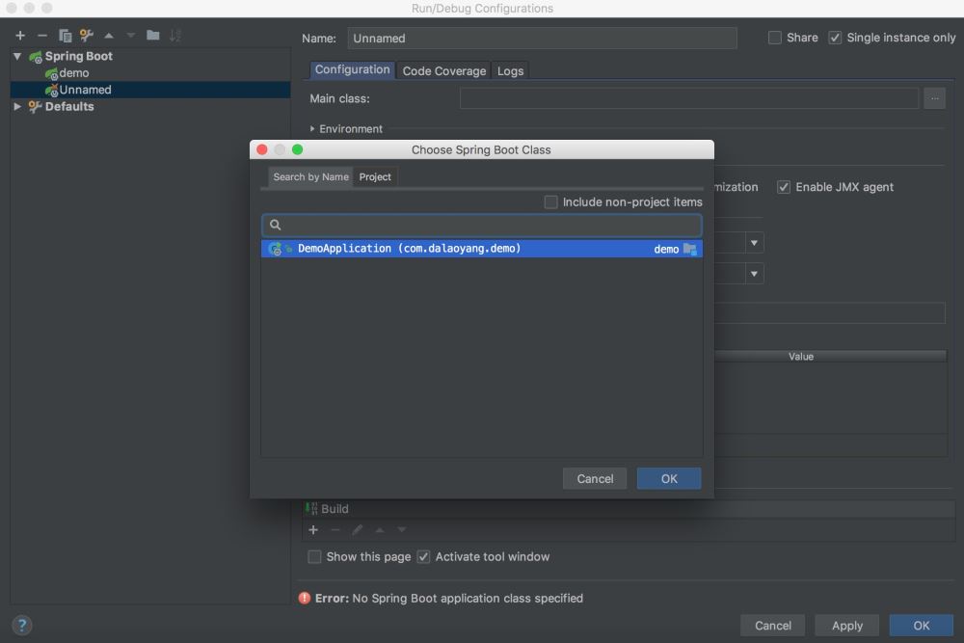Screen dimensions: 964x643
Task: Click the help question mark icon
Action: 21,625
